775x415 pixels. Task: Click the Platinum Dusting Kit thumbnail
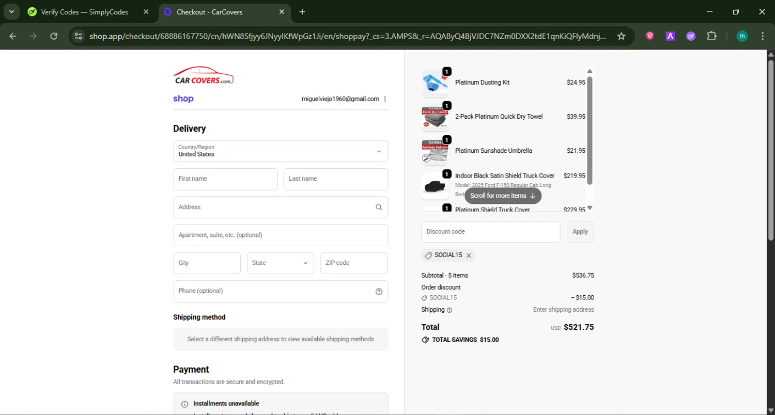435,84
